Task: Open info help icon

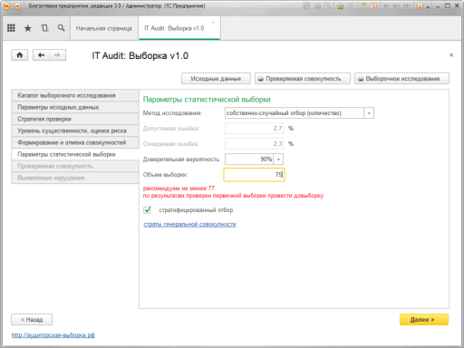Action: [x=420, y=5]
